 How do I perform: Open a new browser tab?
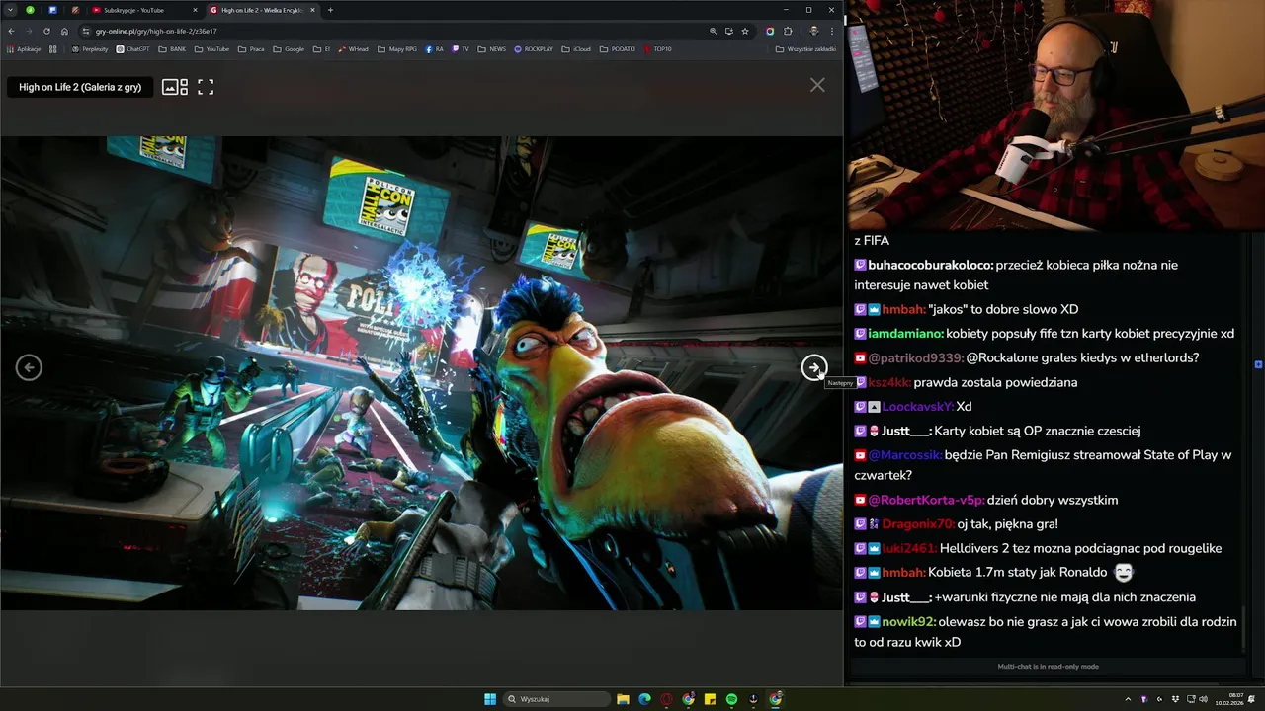point(330,10)
